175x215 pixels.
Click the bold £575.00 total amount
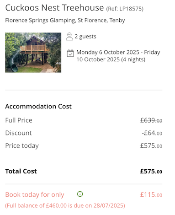point(151,172)
